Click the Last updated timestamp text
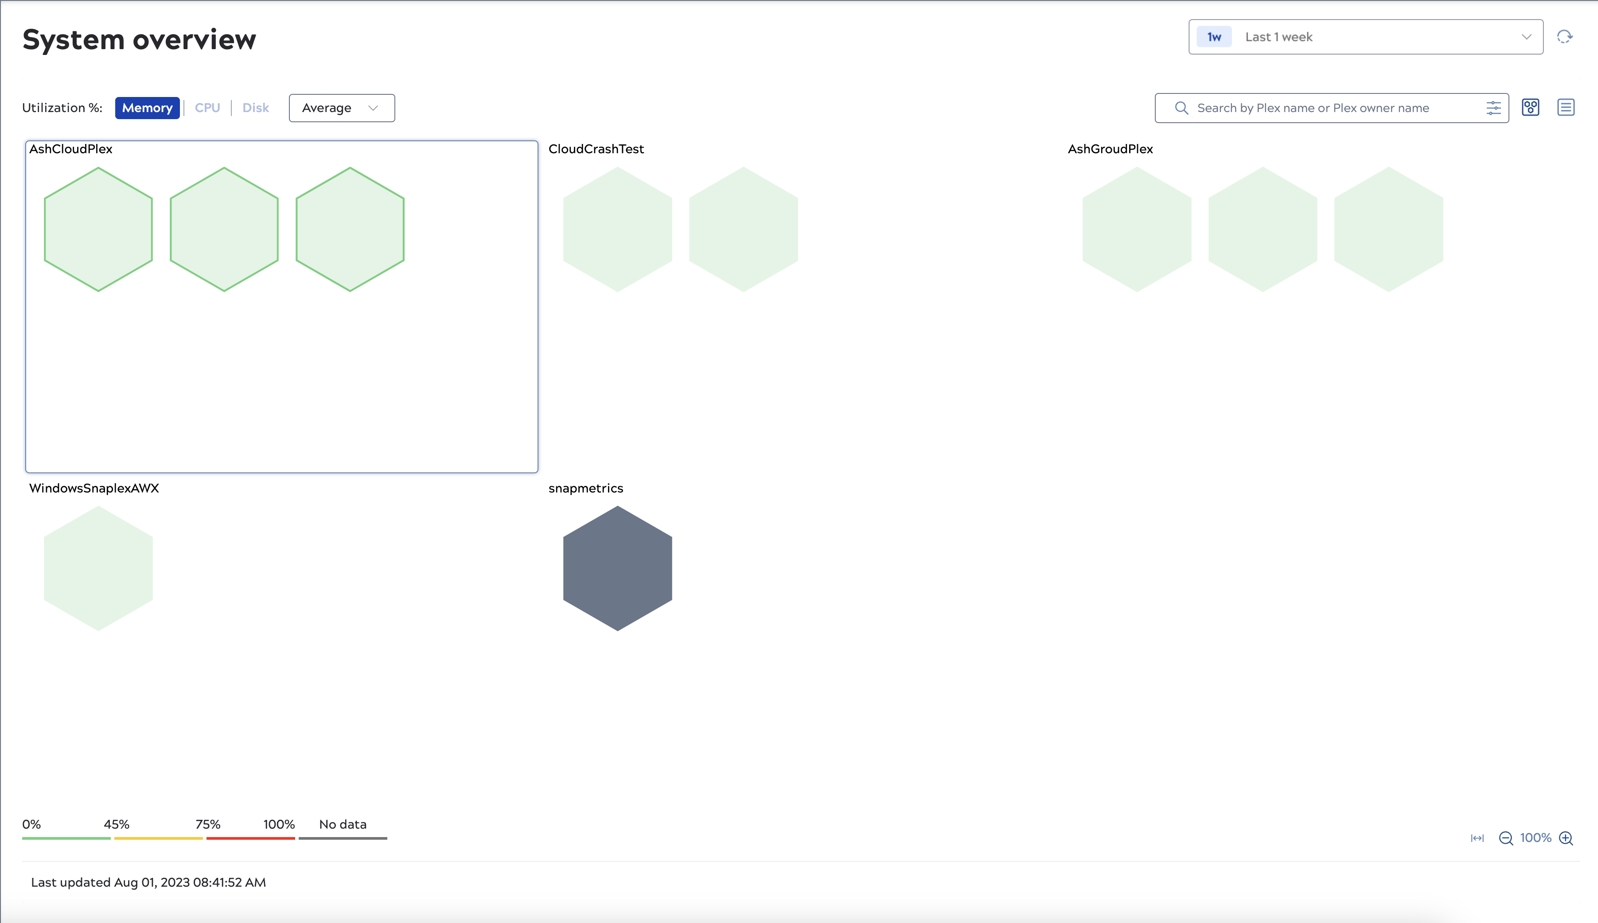Image resolution: width=1598 pixels, height=923 pixels. pos(148,882)
